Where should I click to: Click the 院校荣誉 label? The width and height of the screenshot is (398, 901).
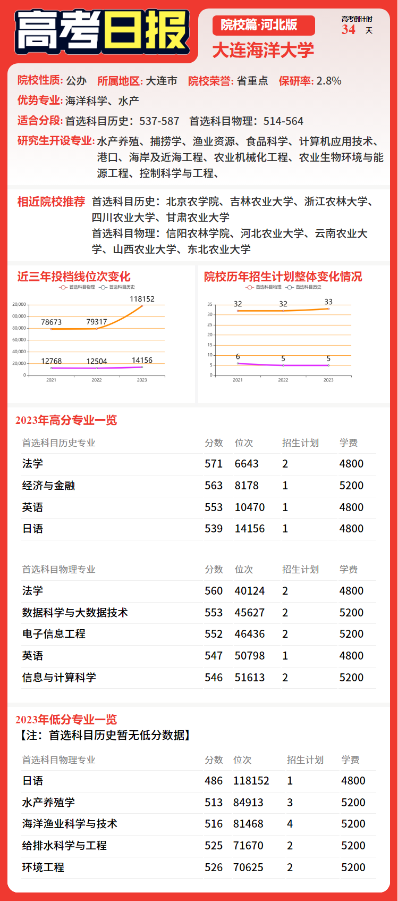[x=211, y=81]
